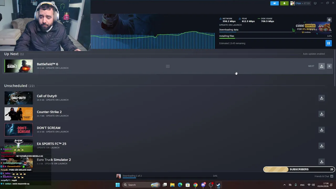Open the Downloading 1 of 2 status bar

[167, 176]
